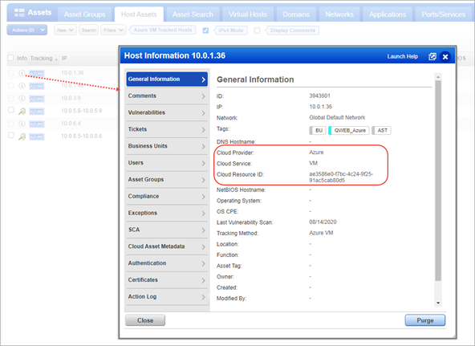
Task: Click Azure tracking badge for 10.0.6.4
Action: pyautogui.click(x=37, y=124)
